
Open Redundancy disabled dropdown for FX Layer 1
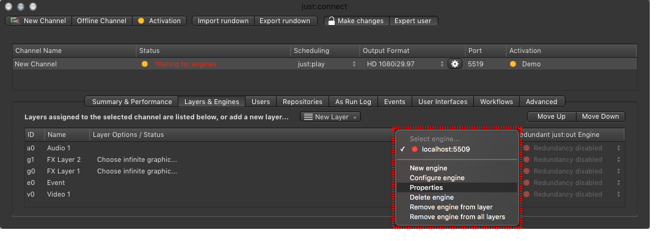[x=573, y=171]
